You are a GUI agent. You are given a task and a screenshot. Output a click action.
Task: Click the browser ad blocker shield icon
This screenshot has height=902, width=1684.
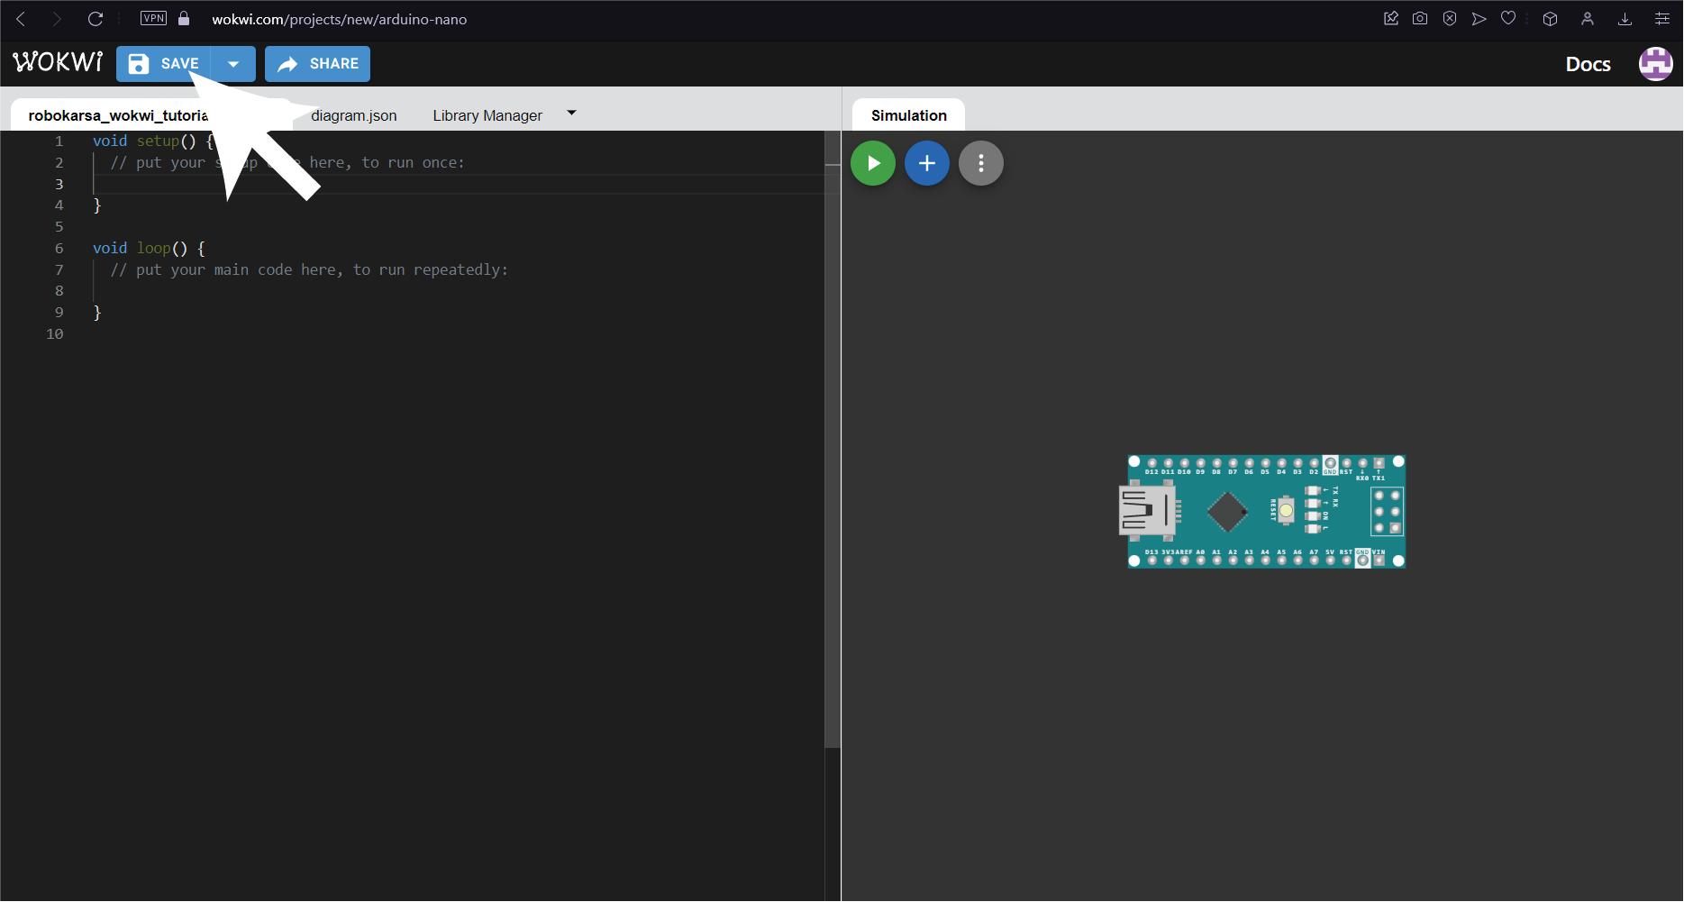click(1450, 18)
